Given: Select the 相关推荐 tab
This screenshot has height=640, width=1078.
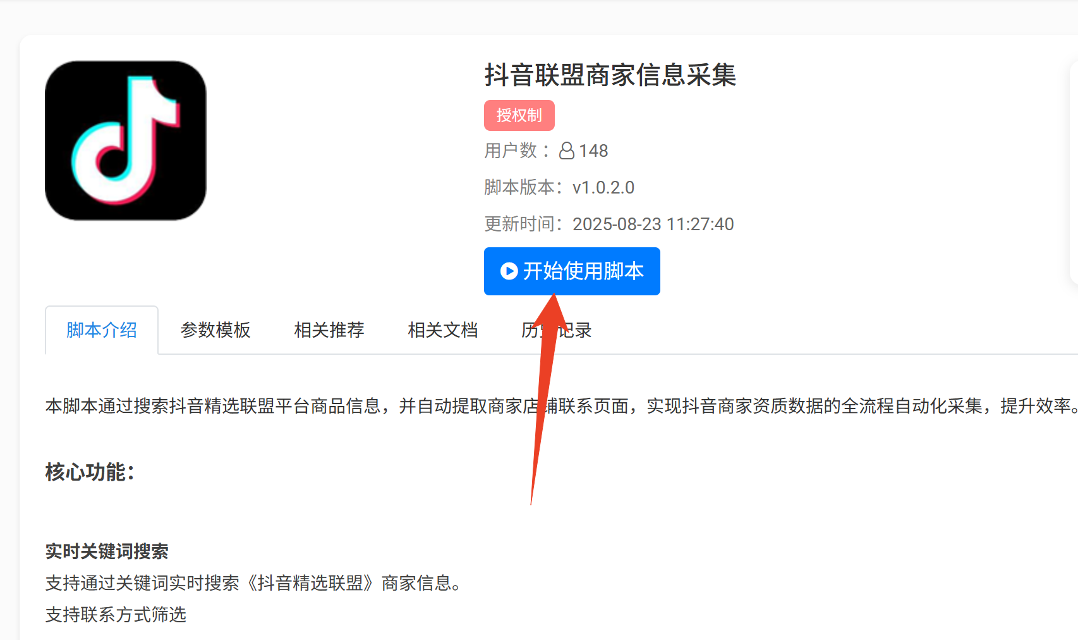Looking at the screenshot, I should (329, 330).
